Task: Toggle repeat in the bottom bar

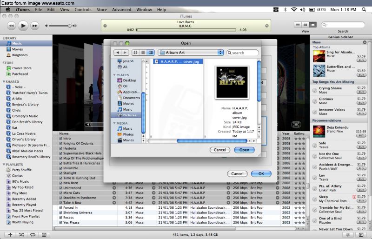Action: click(x=33, y=235)
